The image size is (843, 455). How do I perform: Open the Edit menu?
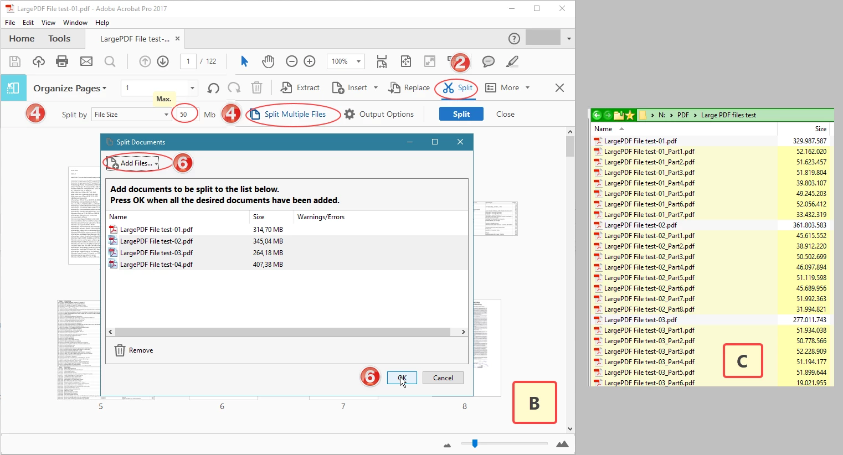28,23
